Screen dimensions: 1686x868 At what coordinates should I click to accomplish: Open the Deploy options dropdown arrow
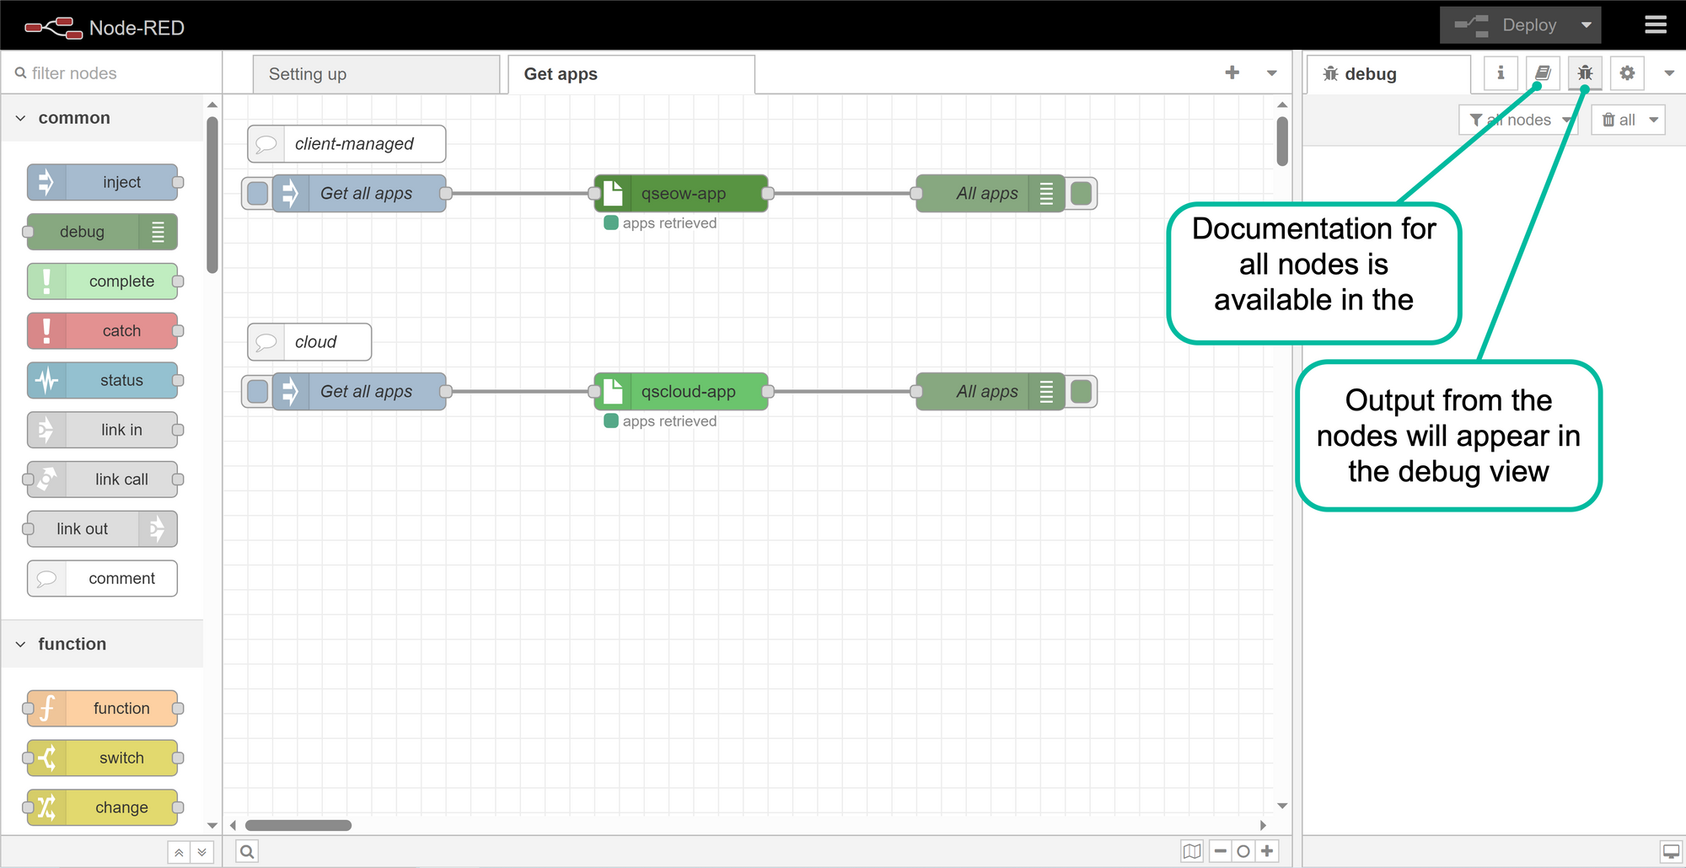[x=1587, y=25]
